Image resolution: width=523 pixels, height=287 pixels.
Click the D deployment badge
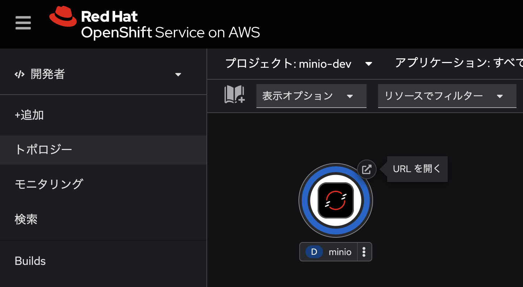pos(314,252)
